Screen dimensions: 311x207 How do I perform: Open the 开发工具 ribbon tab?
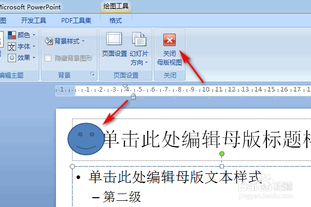click(x=34, y=20)
